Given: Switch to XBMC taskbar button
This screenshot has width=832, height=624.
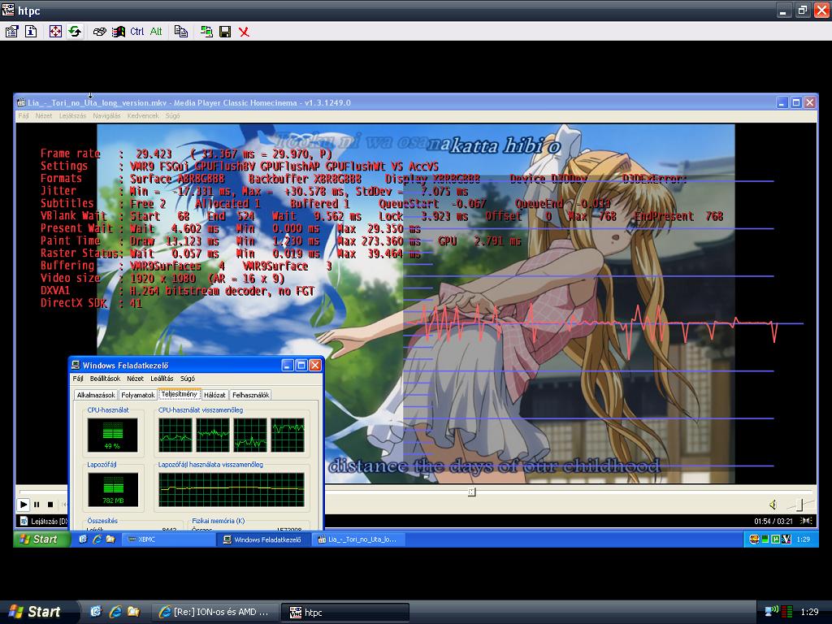Looking at the screenshot, I should [167, 539].
